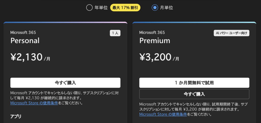Click Microsoft 365 label above Personal

pyautogui.click(x=23, y=32)
